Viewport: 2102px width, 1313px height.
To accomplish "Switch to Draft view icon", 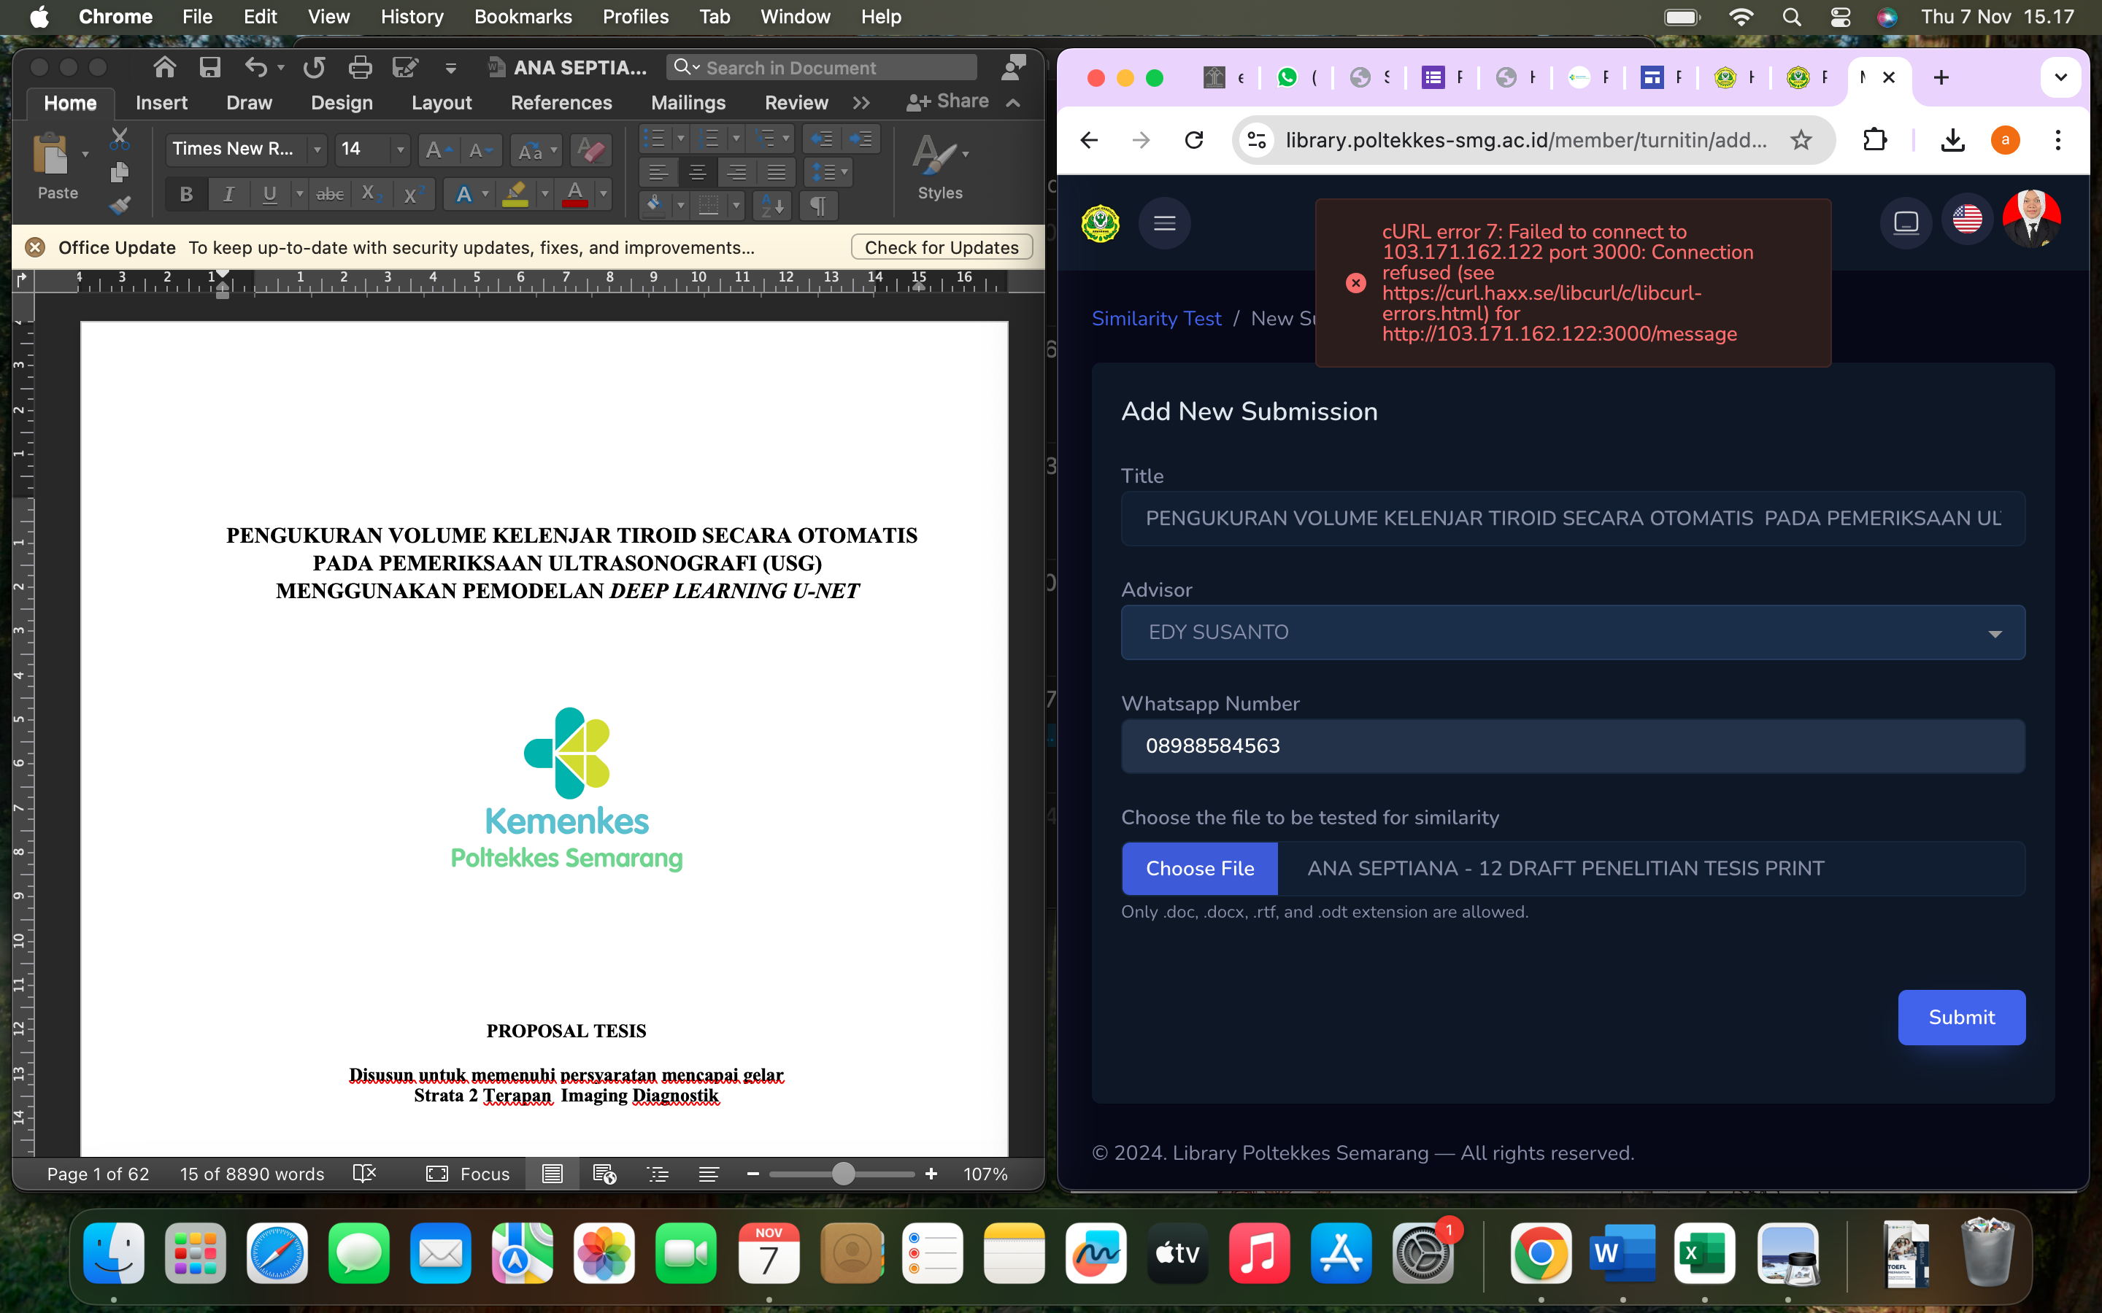I will pos(709,1174).
